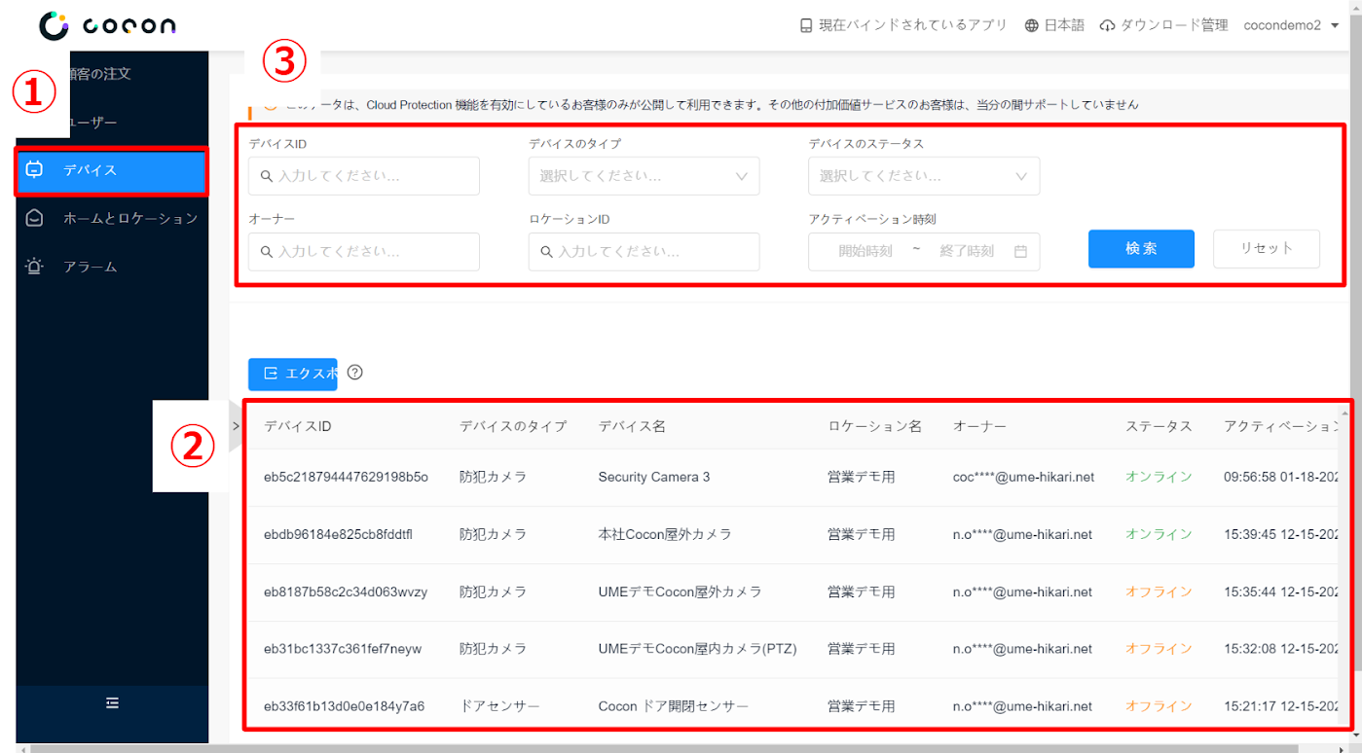Open the デバイス menu
The image size is (1362, 753).
(111, 171)
